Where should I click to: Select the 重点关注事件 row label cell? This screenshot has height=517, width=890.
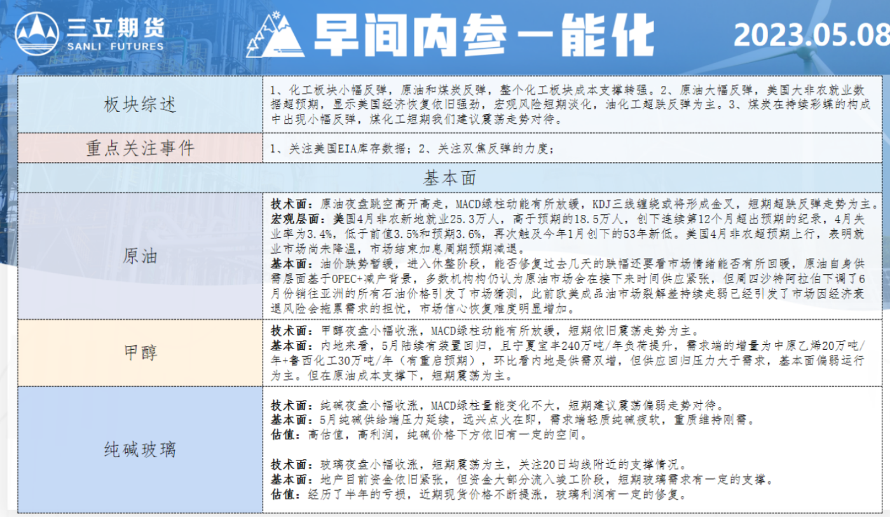tap(140, 148)
